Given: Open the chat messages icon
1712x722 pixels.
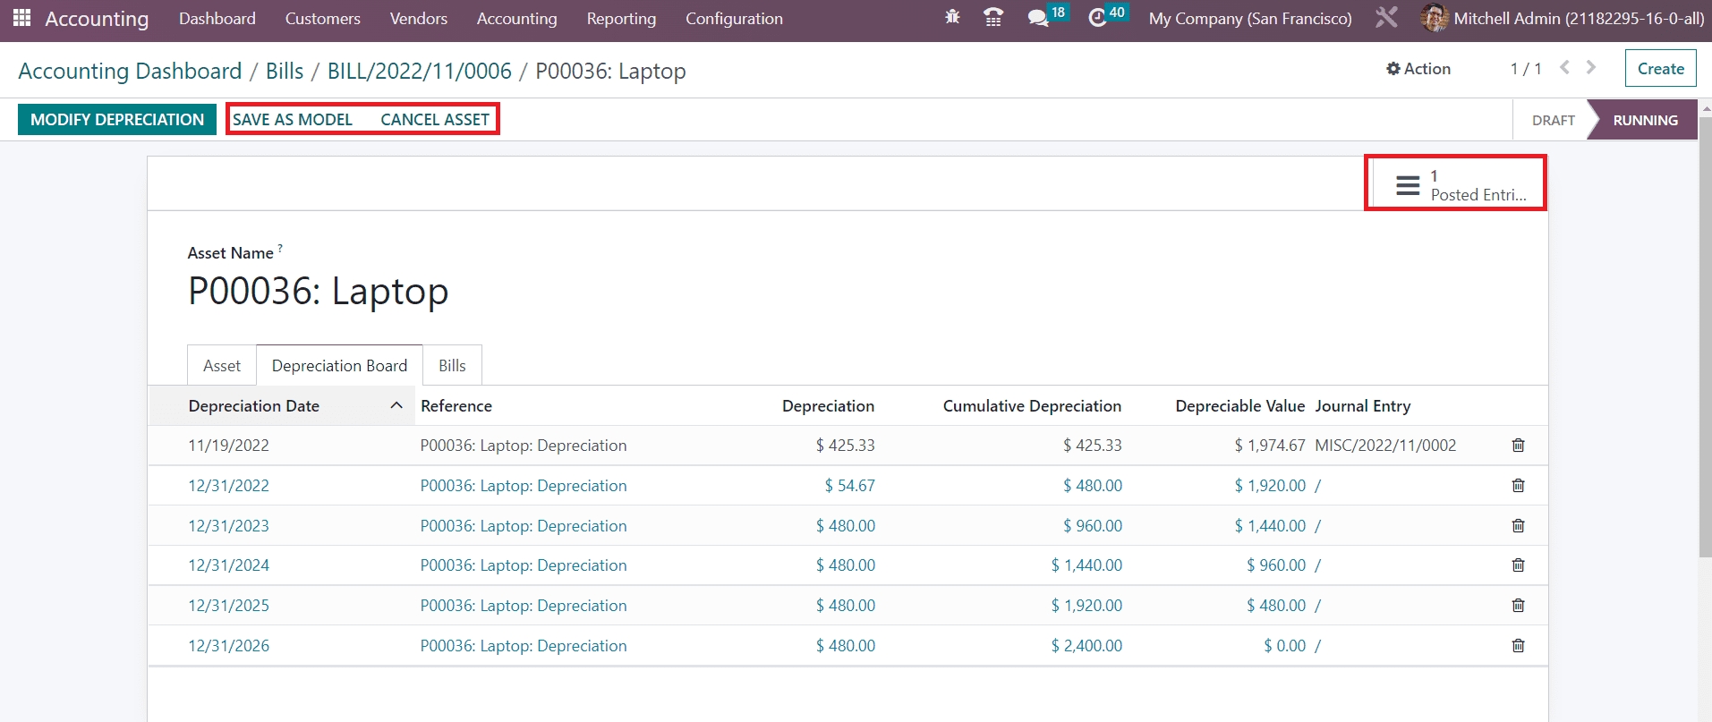Looking at the screenshot, I should coord(1038,18).
